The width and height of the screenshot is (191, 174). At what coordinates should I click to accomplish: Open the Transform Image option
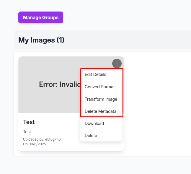click(x=101, y=99)
